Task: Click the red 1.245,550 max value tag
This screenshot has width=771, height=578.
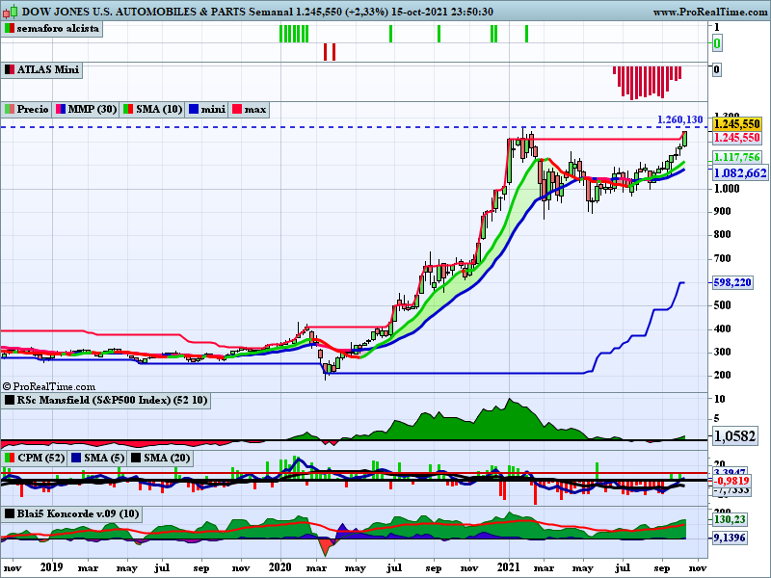Action: pyautogui.click(x=736, y=138)
